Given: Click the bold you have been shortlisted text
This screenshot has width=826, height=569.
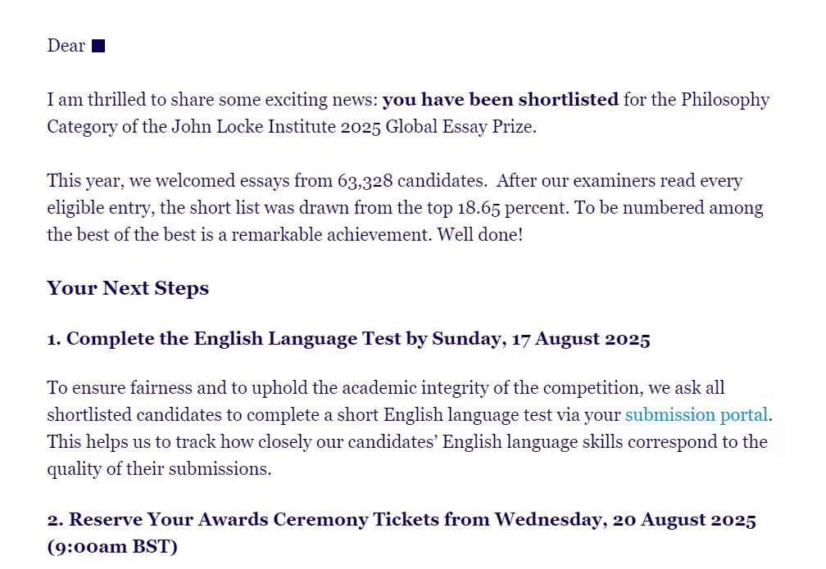Looking at the screenshot, I should coord(501,100).
